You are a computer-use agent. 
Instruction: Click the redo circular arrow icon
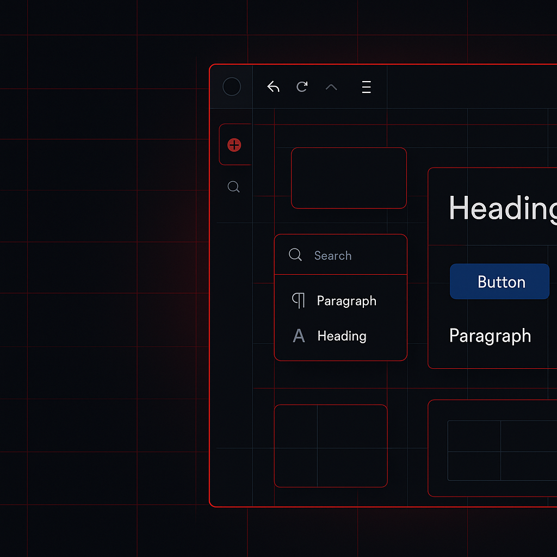[x=302, y=86]
